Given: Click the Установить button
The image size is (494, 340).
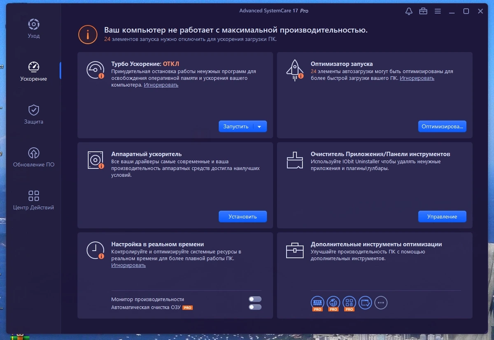Looking at the screenshot, I should (242, 217).
